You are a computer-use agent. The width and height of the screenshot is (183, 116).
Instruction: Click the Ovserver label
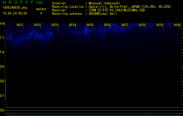click(59, 3)
